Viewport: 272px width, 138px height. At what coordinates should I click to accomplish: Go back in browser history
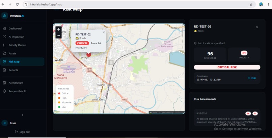tap(3, 4)
